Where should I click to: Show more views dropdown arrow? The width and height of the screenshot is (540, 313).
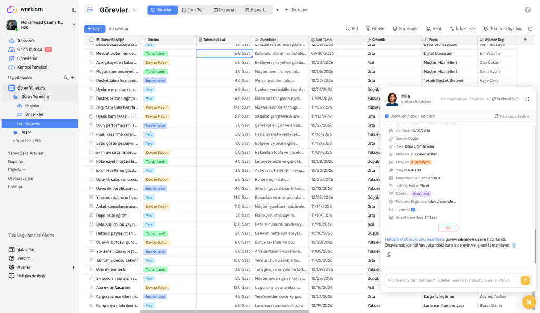(x=277, y=10)
